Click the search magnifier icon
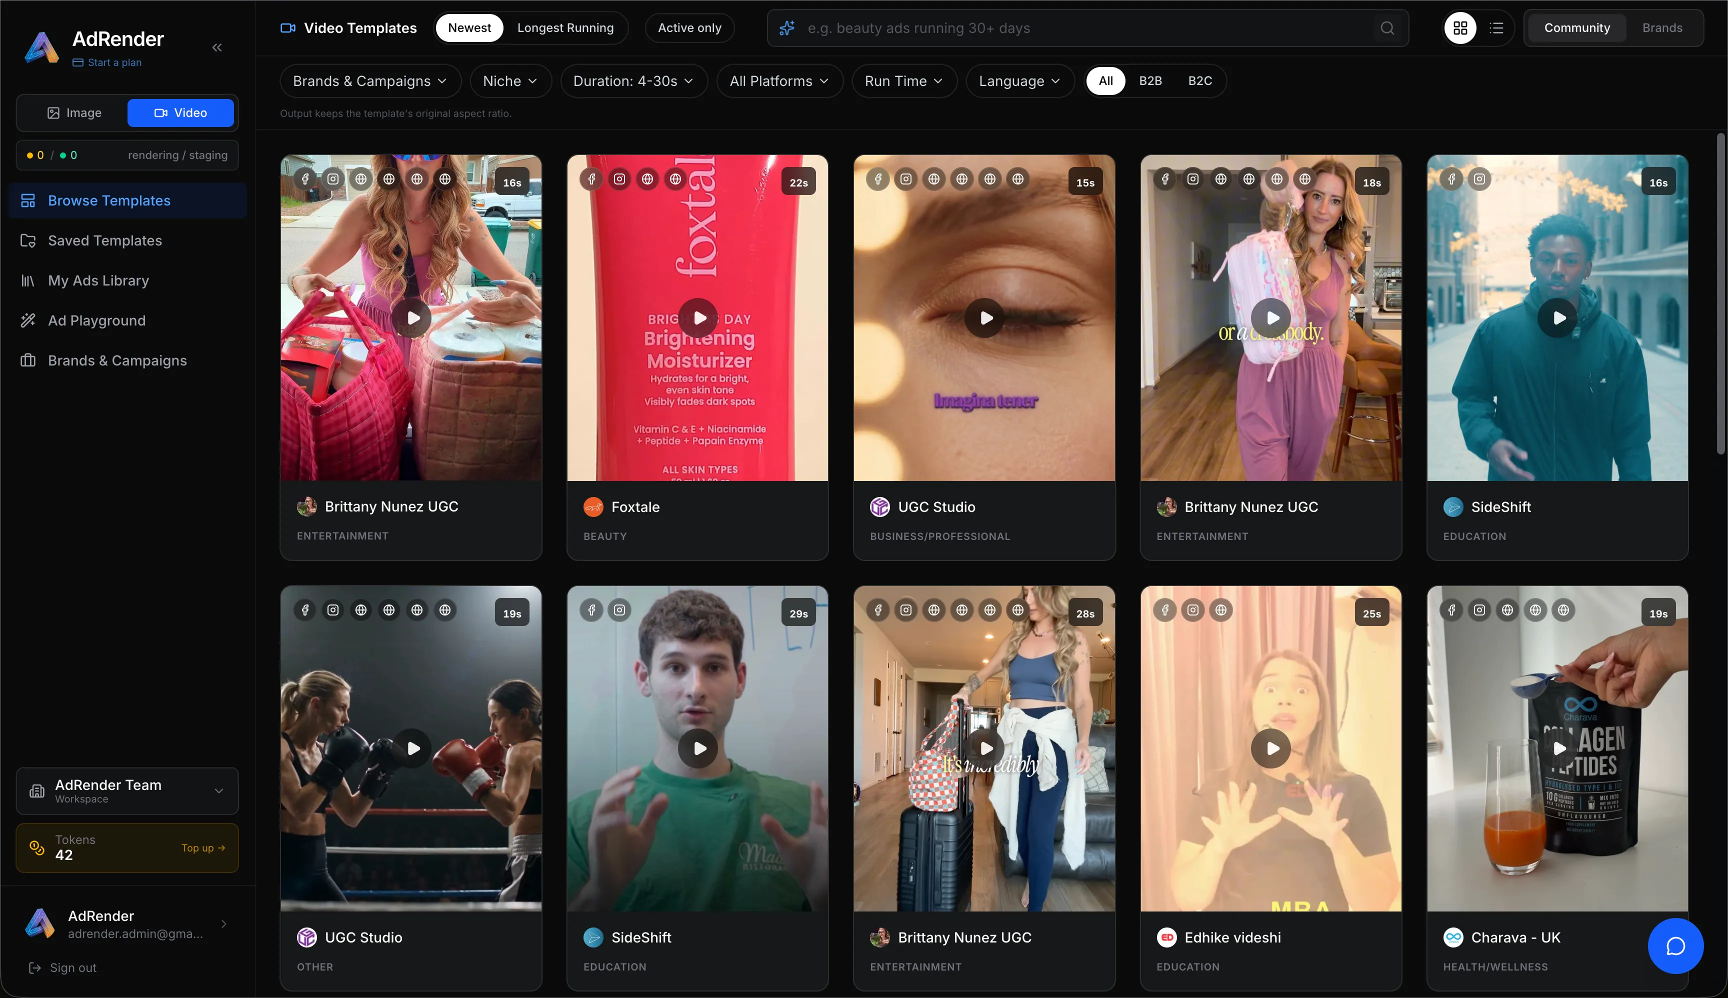Viewport: 1728px width, 998px height. coord(1387,28)
